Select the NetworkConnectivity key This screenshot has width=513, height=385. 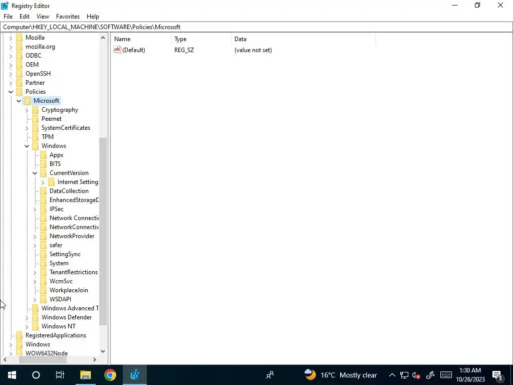pyautogui.click(x=74, y=227)
